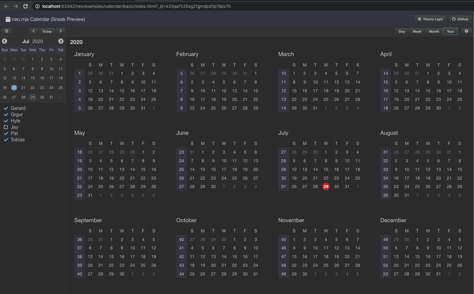Reload page with browser refresh icon
474x294 pixels.
tap(26, 6)
